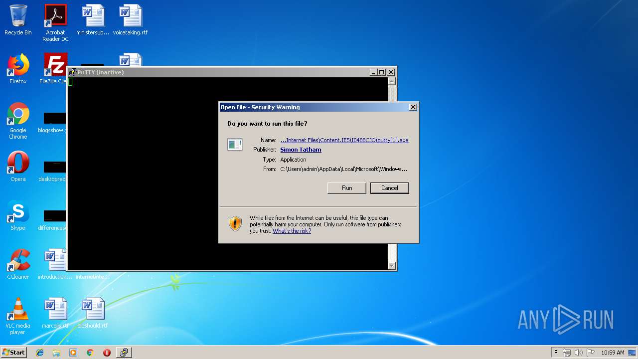
Task: Select the VLC media player desktop shortcut
Action: tap(18, 317)
